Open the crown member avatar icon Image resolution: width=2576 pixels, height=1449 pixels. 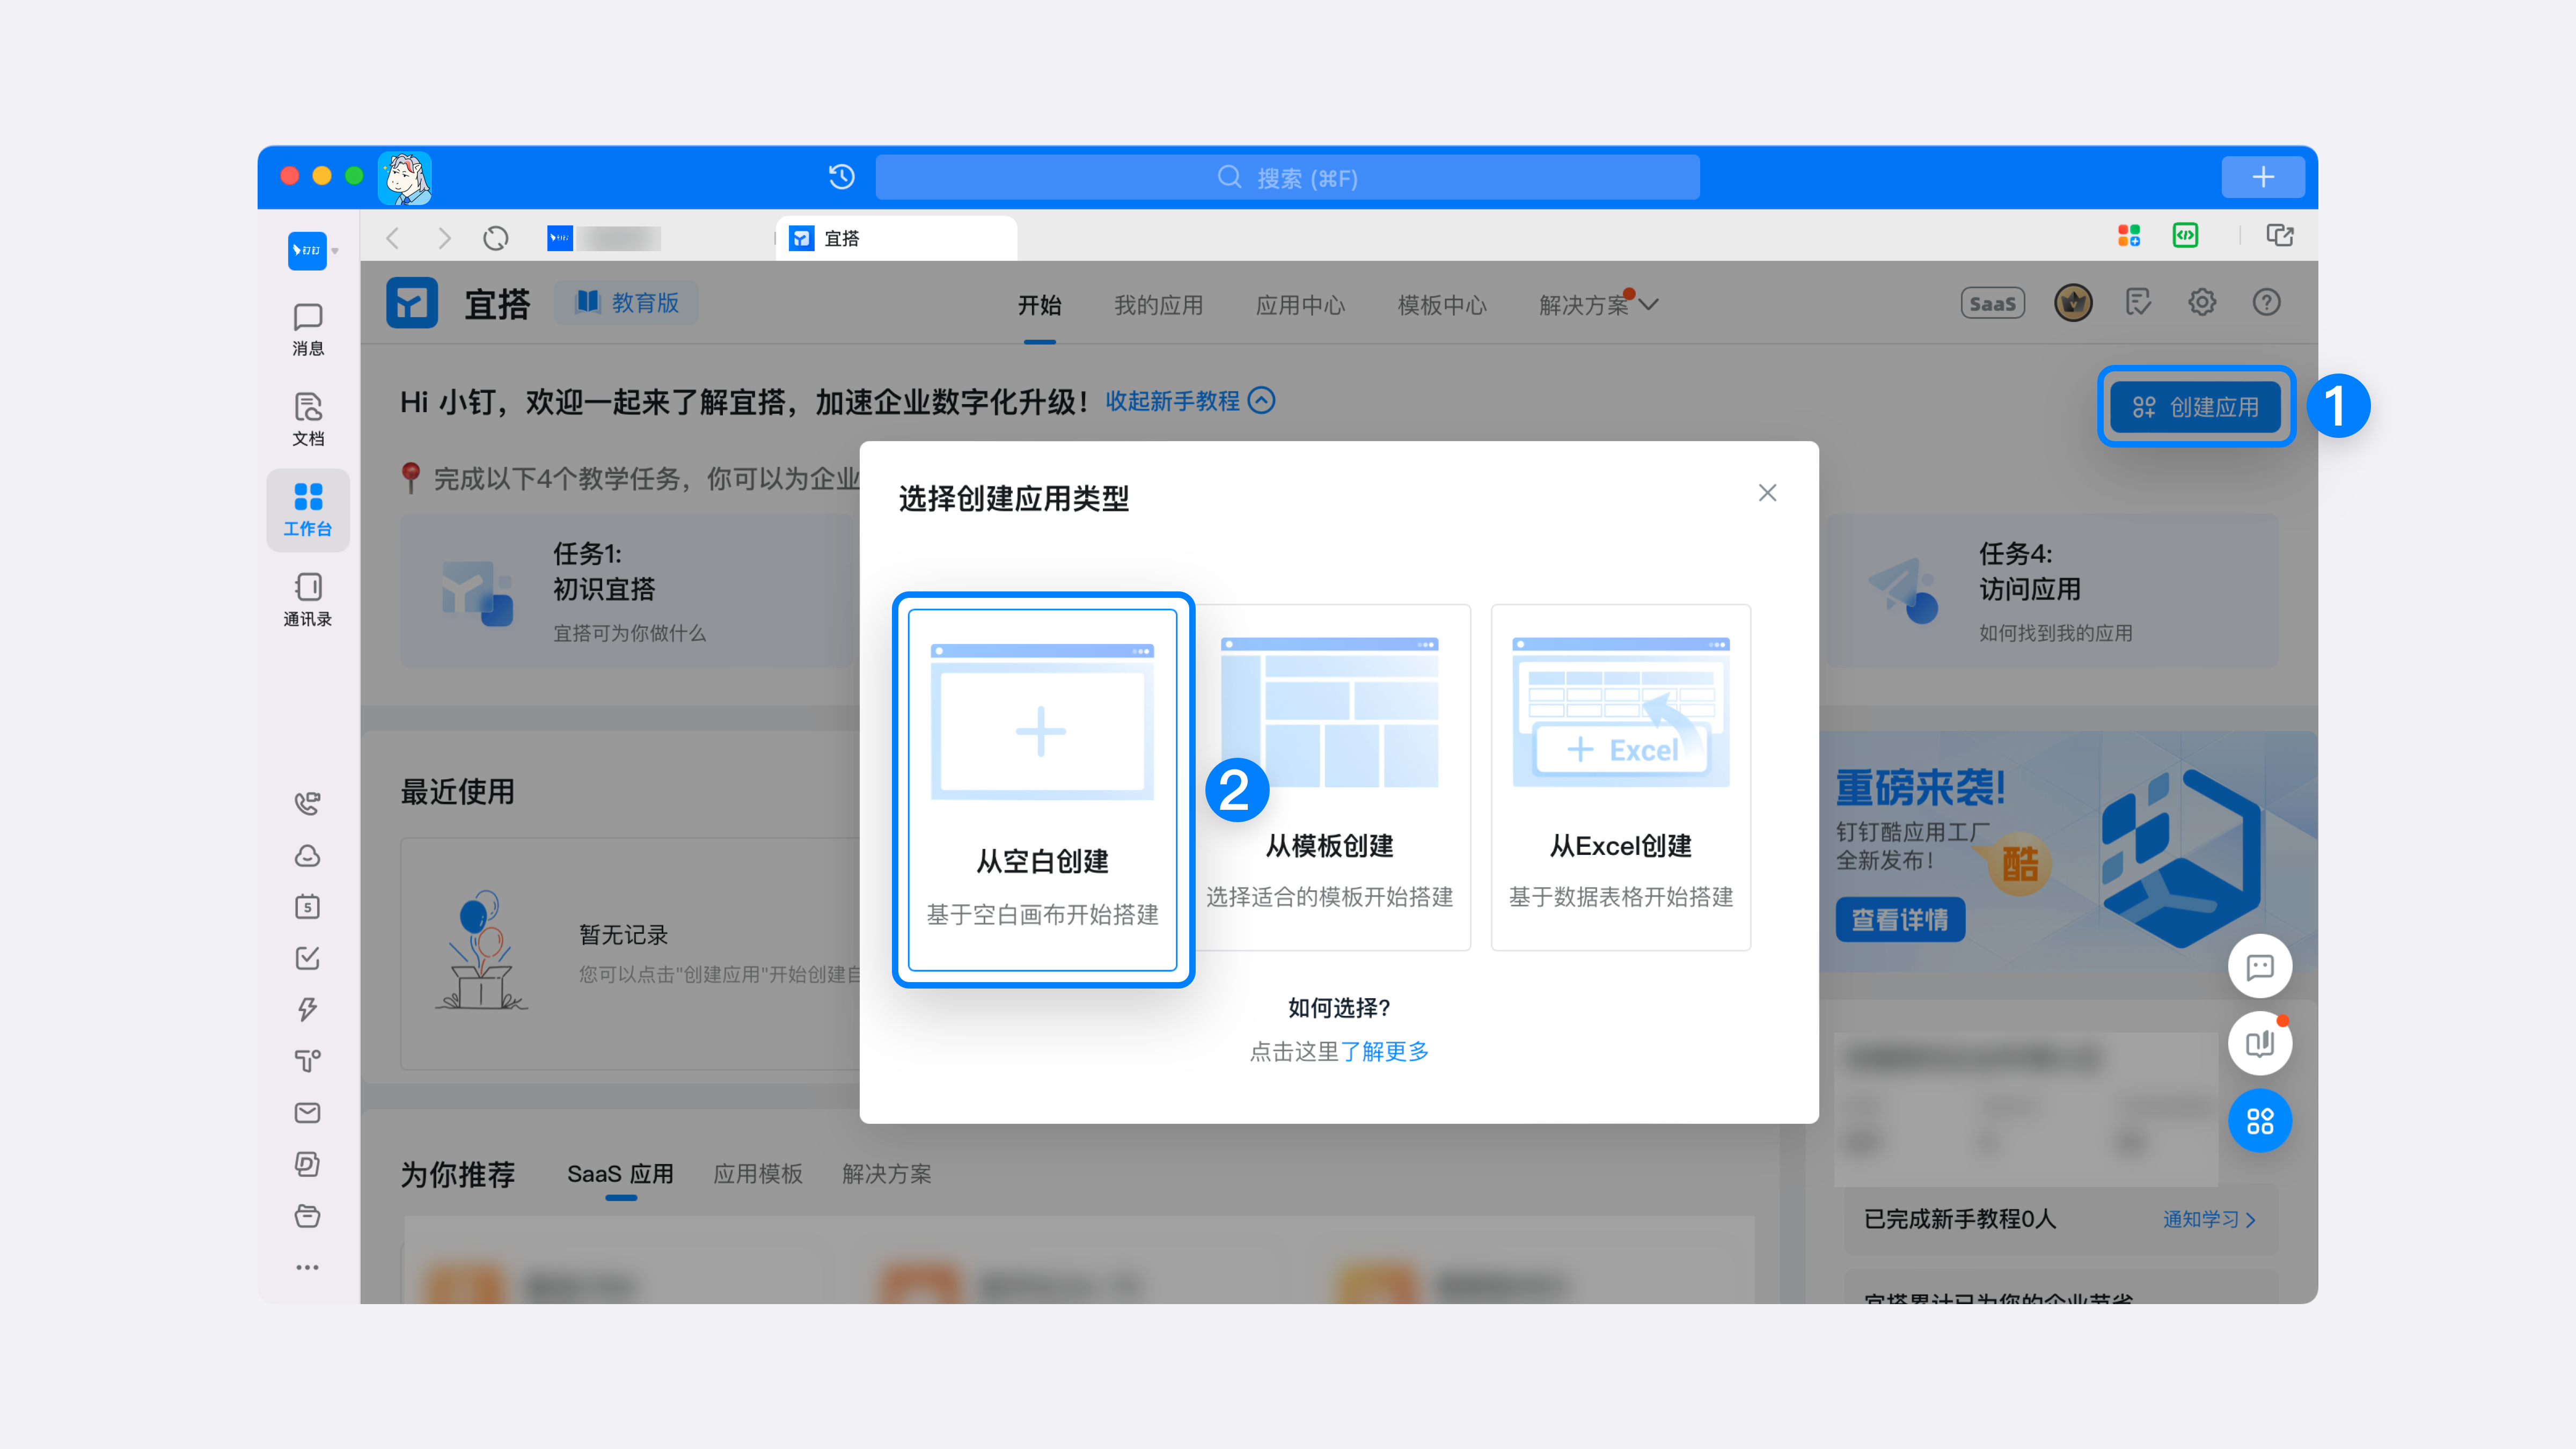pos(2074,302)
